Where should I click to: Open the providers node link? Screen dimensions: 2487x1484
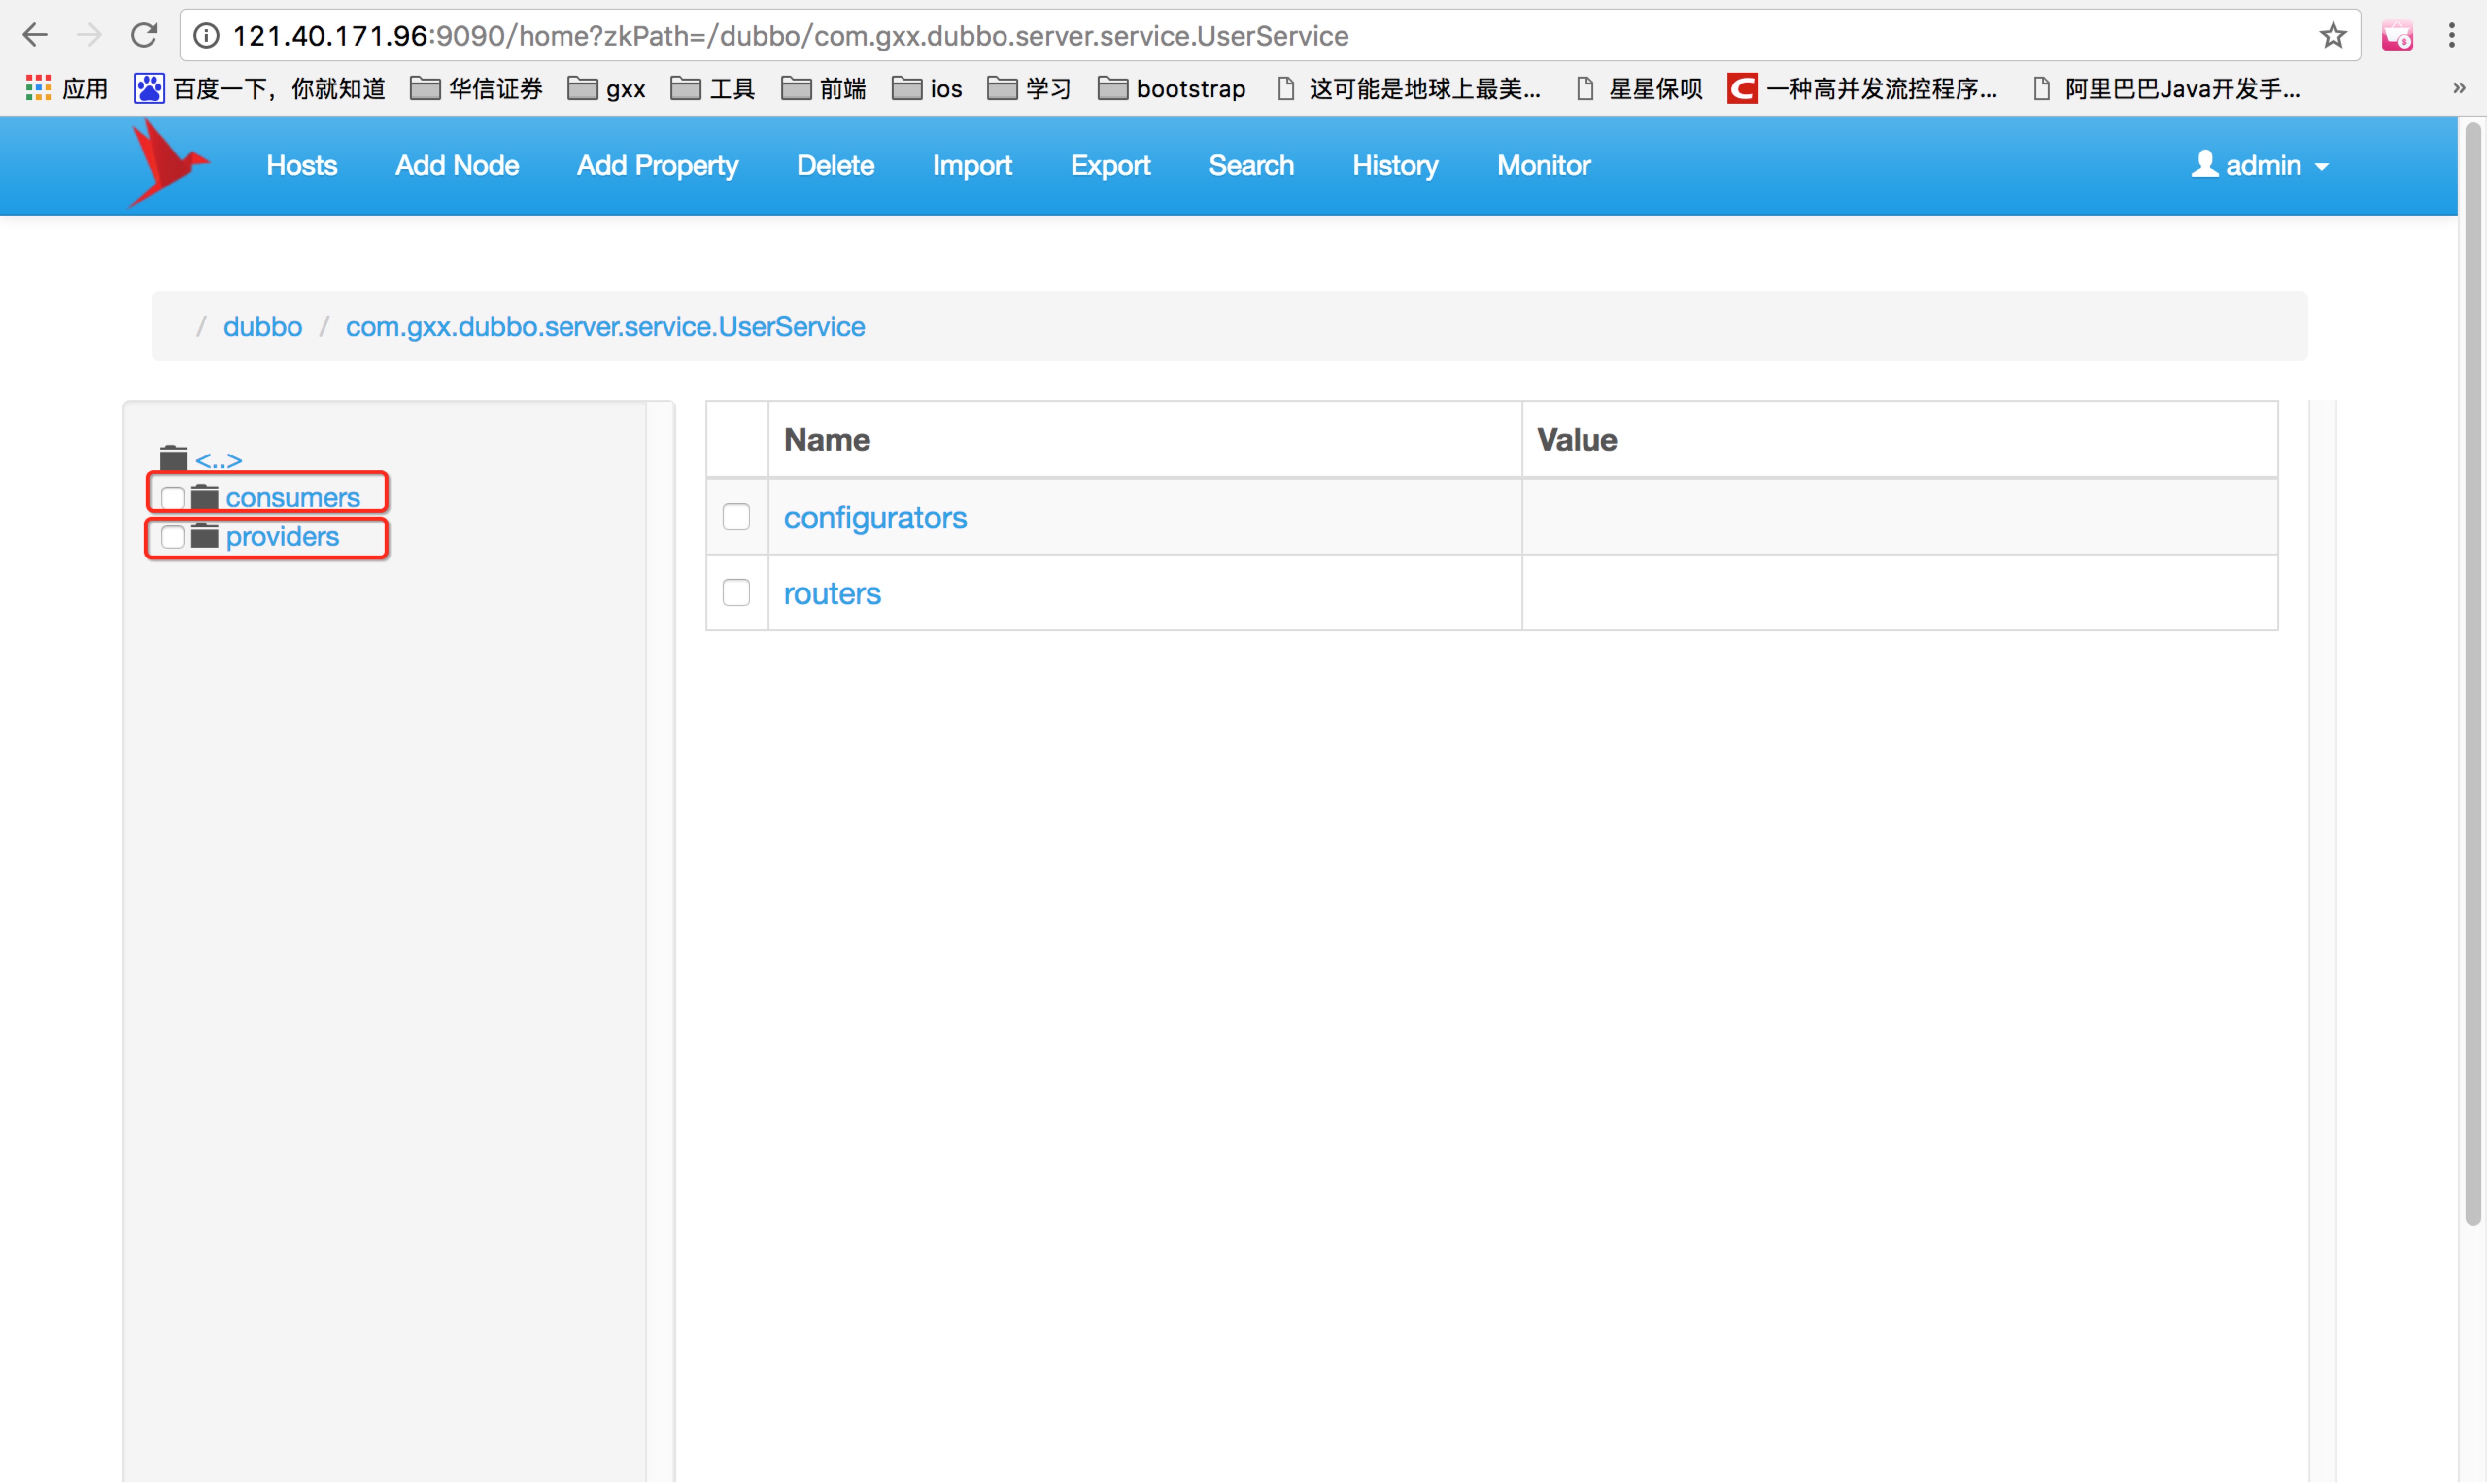pos(282,537)
